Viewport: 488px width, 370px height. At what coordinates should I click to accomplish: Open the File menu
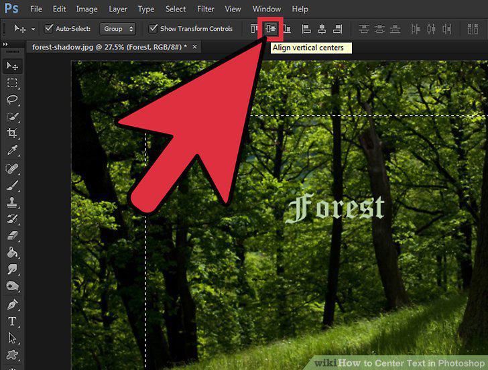pos(36,9)
